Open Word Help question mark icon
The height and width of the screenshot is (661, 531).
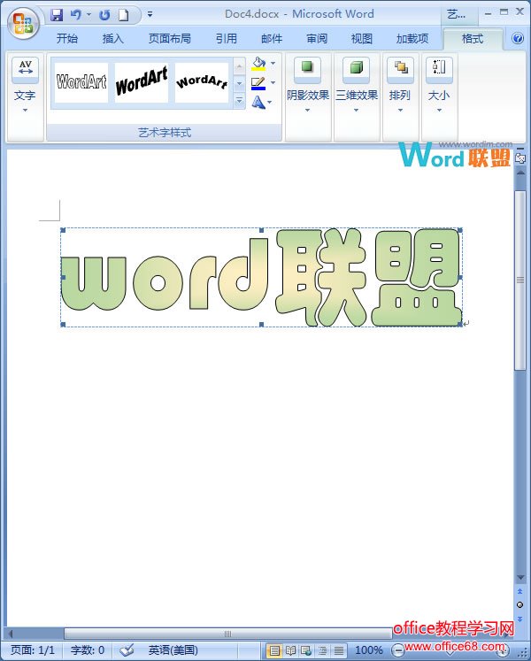[518, 38]
